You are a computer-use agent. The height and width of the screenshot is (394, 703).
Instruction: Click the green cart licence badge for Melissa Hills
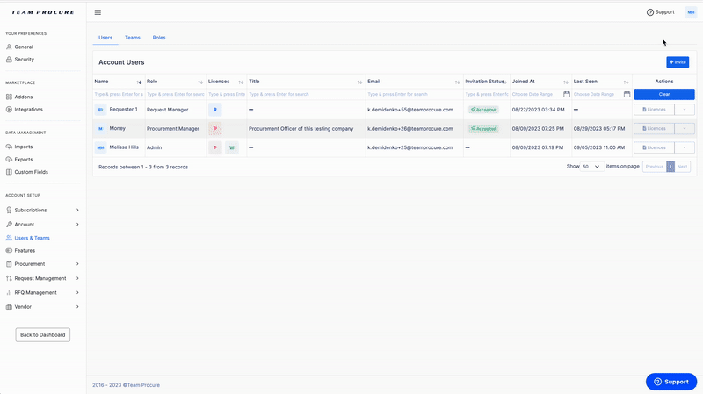pos(232,147)
